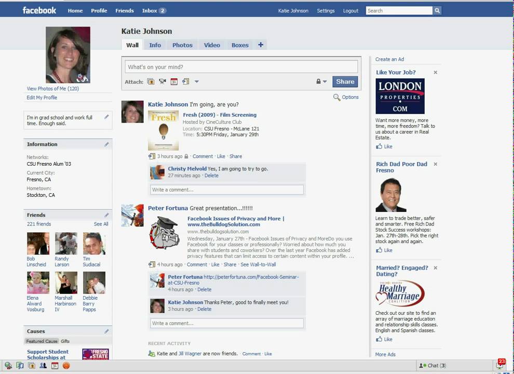Click Edit My Profile link
Viewport: 514px width, 374px height.
point(42,98)
